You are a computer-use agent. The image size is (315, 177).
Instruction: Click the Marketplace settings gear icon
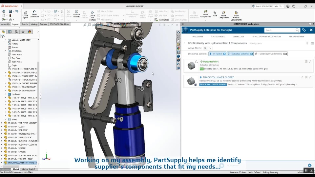coord(310,24)
